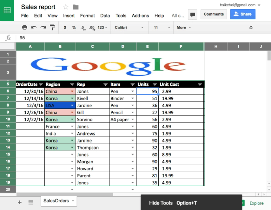Open the View menu
Screen dimensions: 271x210
coord(52,16)
